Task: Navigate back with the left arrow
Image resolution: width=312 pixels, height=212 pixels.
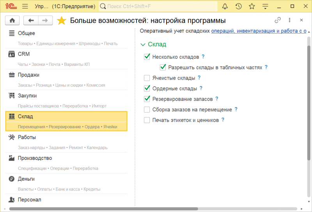Action: 31,20
